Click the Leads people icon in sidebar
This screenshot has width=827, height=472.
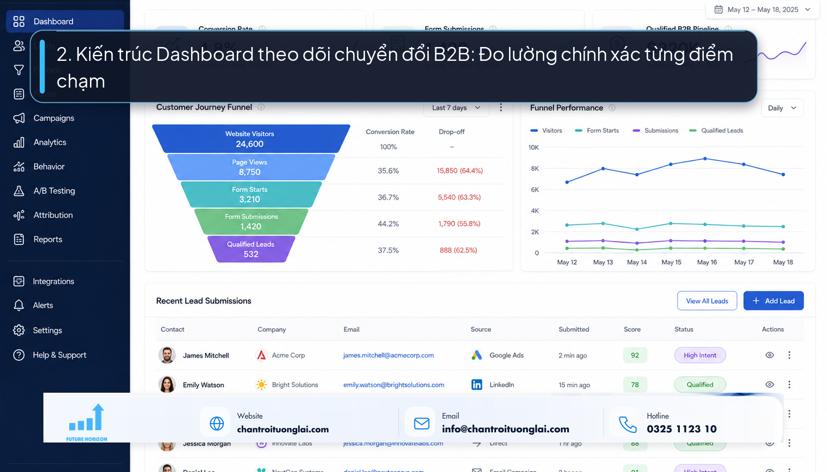(x=19, y=46)
